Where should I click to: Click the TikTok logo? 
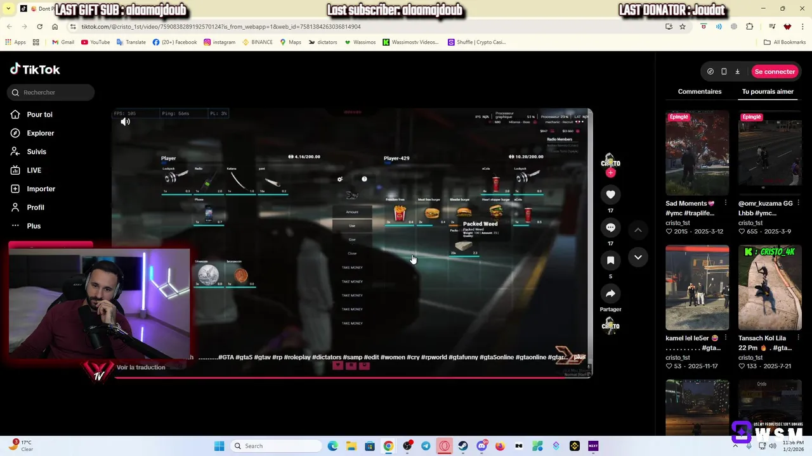click(x=36, y=69)
